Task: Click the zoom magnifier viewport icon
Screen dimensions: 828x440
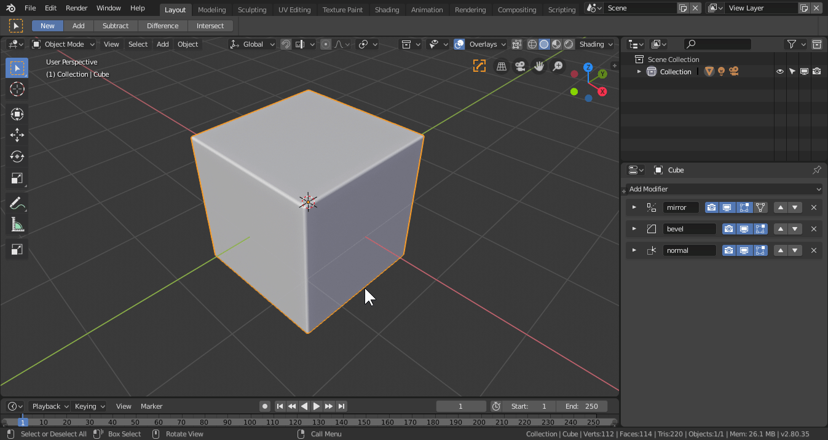Action: pyautogui.click(x=558, y=66)
